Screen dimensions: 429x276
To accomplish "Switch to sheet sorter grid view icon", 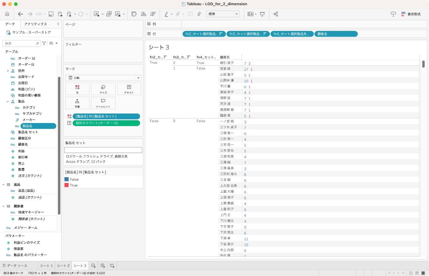I will tap(411, 273).
